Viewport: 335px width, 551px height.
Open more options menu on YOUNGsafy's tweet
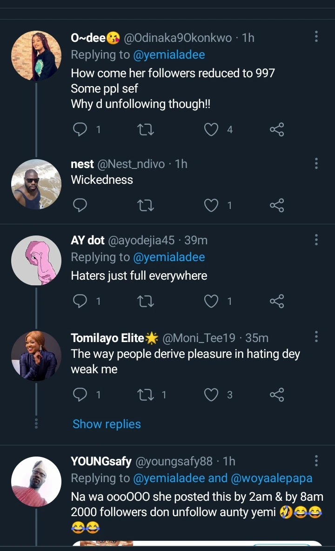[x=316, y=461]
